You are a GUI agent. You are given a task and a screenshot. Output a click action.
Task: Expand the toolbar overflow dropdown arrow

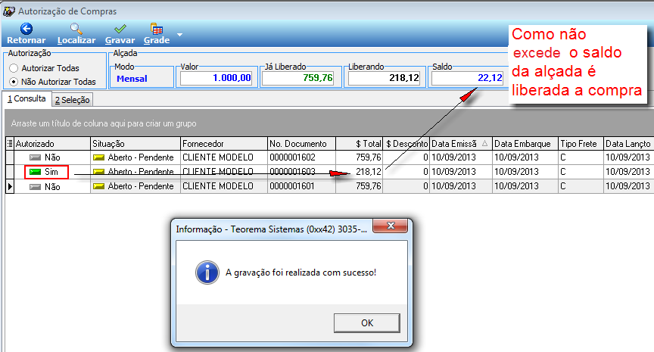(179, 35)
